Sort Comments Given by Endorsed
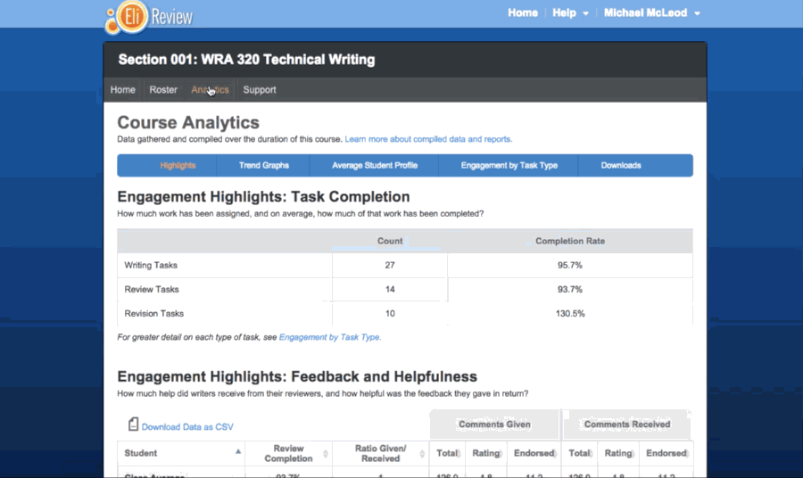The width and height of the screenshot is (803, 478). pos(534,453)
